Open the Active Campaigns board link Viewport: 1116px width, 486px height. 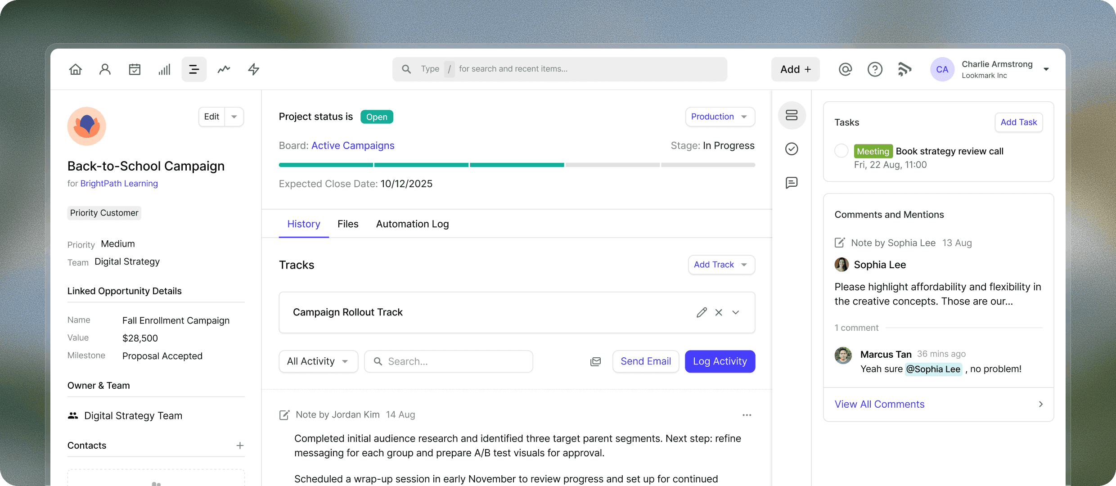(352, 145)
